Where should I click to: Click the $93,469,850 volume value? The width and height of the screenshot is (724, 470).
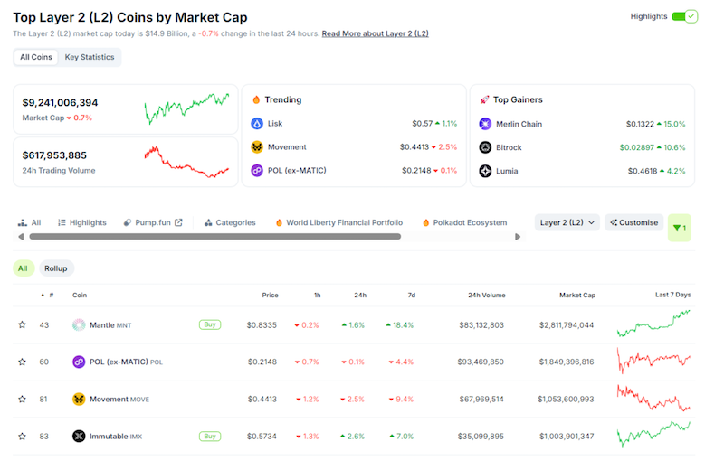point(481,362)
